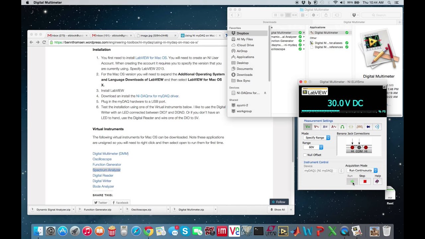Click Finder cover flow view button
The height and width of the screenshot is (239, 425).
point(294,15)
